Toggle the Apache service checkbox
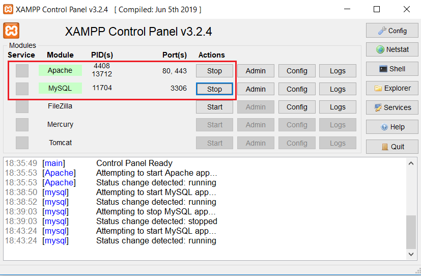Viewport: 421px width, 276px height. [22, 71]
